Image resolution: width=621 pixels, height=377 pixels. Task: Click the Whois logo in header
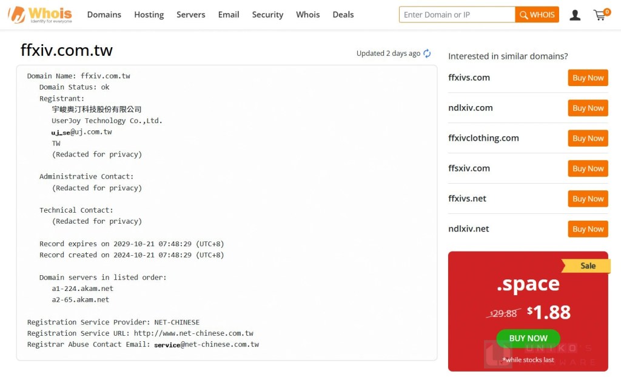[40, 15]
